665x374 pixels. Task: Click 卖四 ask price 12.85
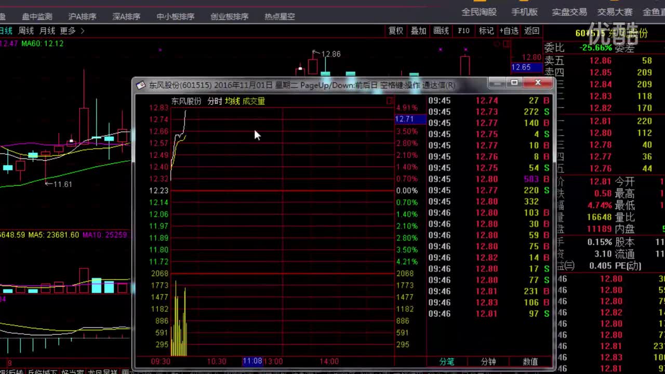pyautogui.click(x=601, y=72)
